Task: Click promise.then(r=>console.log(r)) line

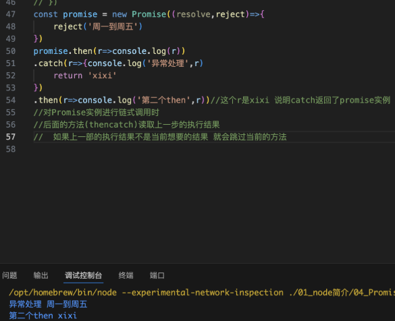Action: pyautogui.click(x=109, y=51)
